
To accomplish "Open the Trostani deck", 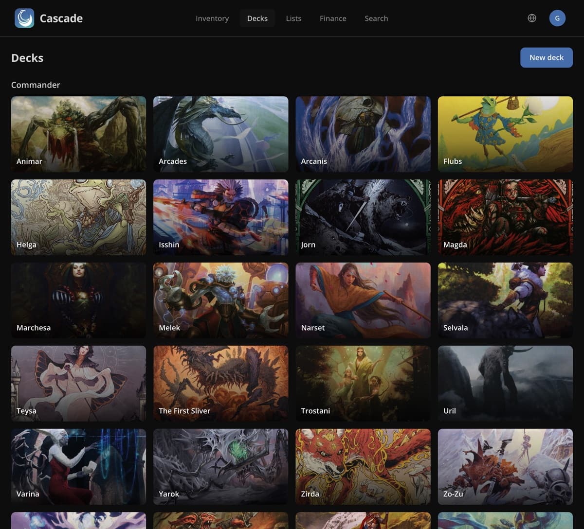I will click(x=363, y=383).
